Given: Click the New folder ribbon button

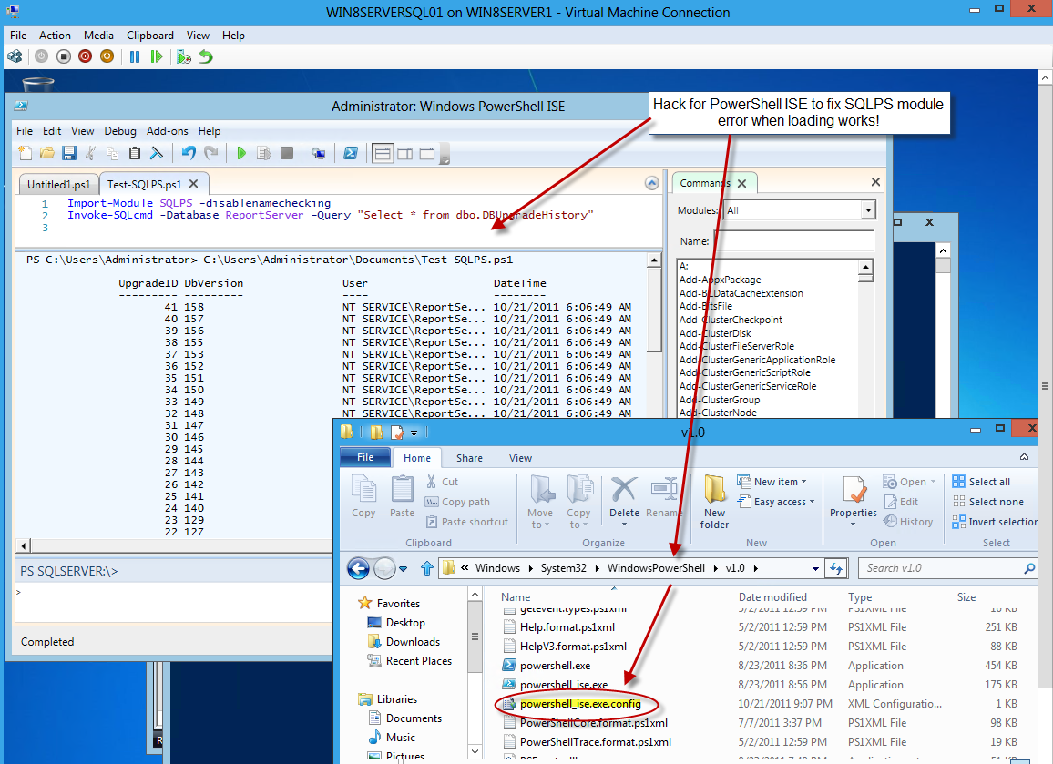Looking at the screenshot, I should pyautogui.click(x=714, y=502).
